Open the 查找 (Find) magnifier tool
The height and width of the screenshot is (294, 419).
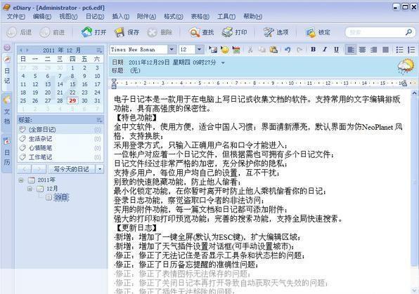(x=194, y=32)
